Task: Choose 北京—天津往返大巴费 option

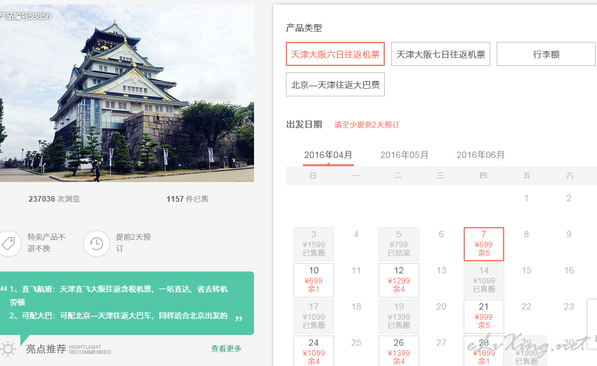Action: coord(335,84)
